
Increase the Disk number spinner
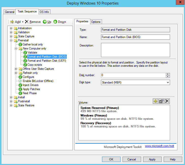pyautogui.click(x=168, y=74)
